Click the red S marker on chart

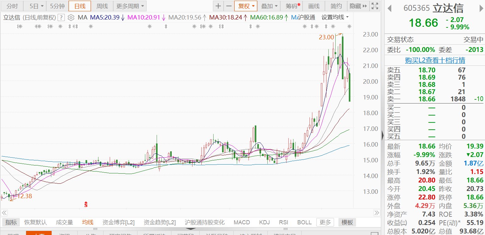point(85,204)
